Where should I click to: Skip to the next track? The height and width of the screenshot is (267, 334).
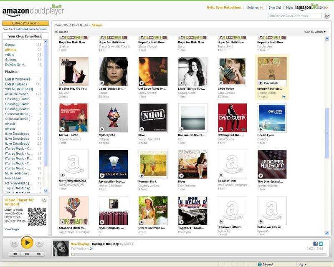point(39,243)
